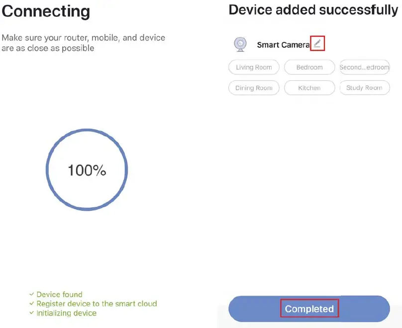Click the 100% progress circle

tap(87, 170)
